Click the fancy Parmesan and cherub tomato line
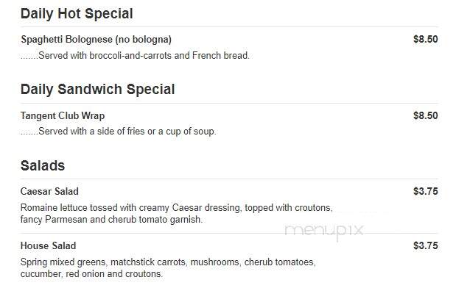Image resolution: width=456 pixels, height=291 pixels. 111,220
